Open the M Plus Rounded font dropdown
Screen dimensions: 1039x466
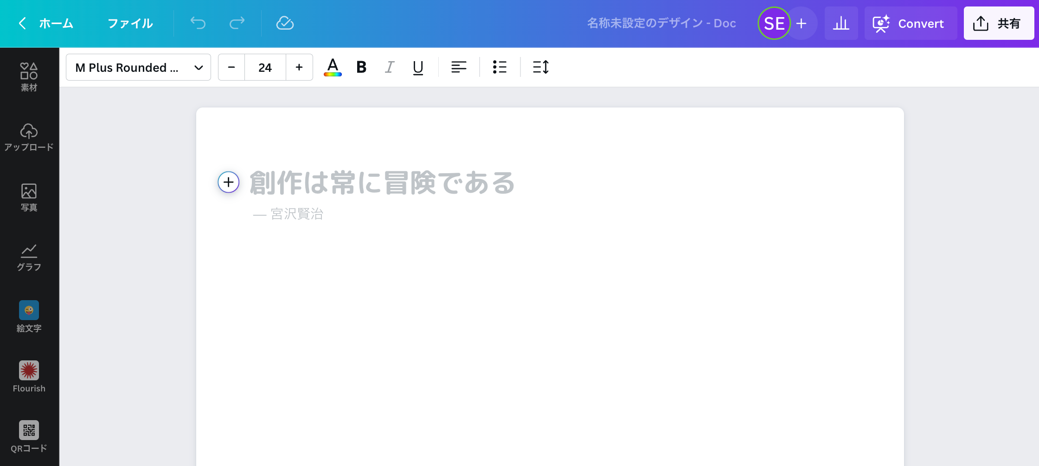coord(138,67)
